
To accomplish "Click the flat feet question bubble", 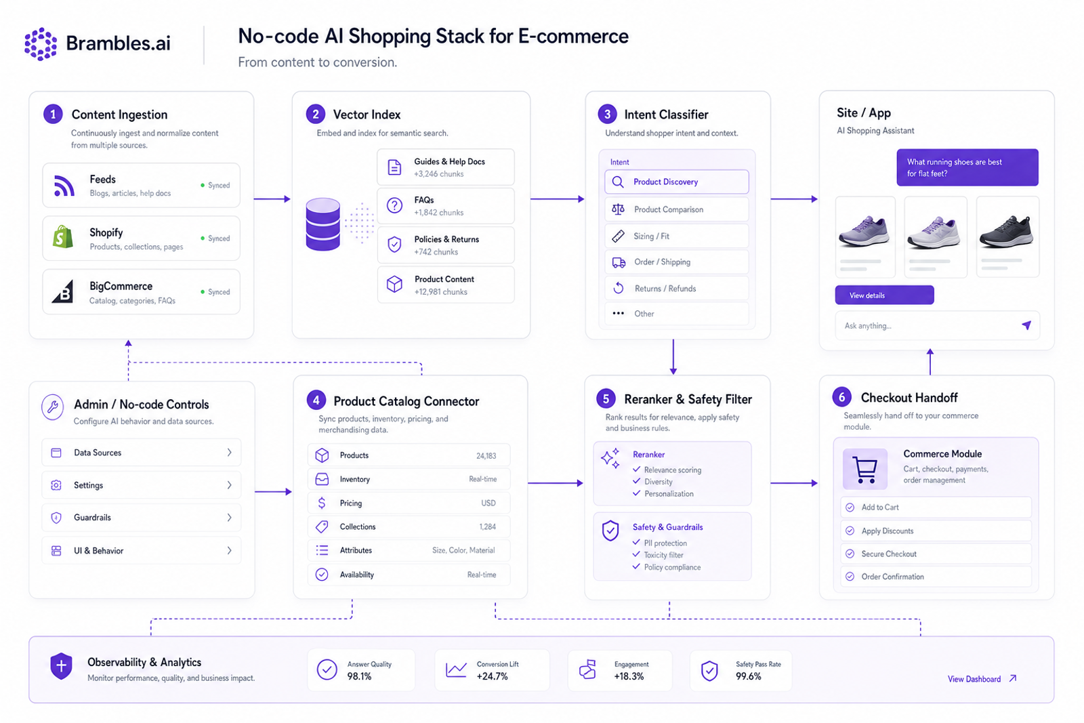I will (x=967, y=167).
